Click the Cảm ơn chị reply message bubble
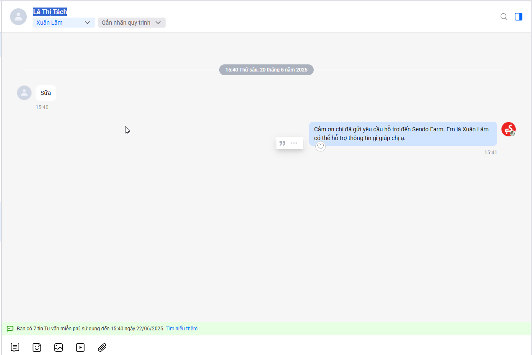 pyautogui.click(x=403, y=134)
